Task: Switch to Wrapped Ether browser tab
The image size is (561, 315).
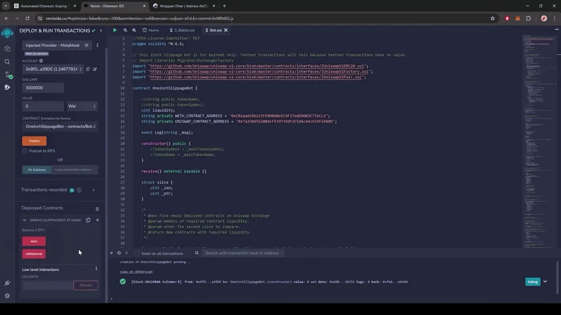Action: (184, 6)
